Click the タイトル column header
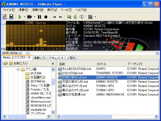This screenshot has height=121, width=161. click(110, 64)
